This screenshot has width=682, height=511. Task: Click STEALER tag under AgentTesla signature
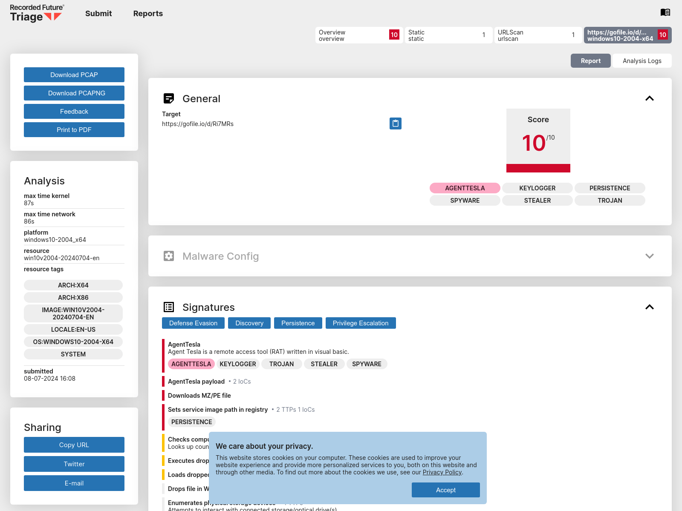point(324,364)
